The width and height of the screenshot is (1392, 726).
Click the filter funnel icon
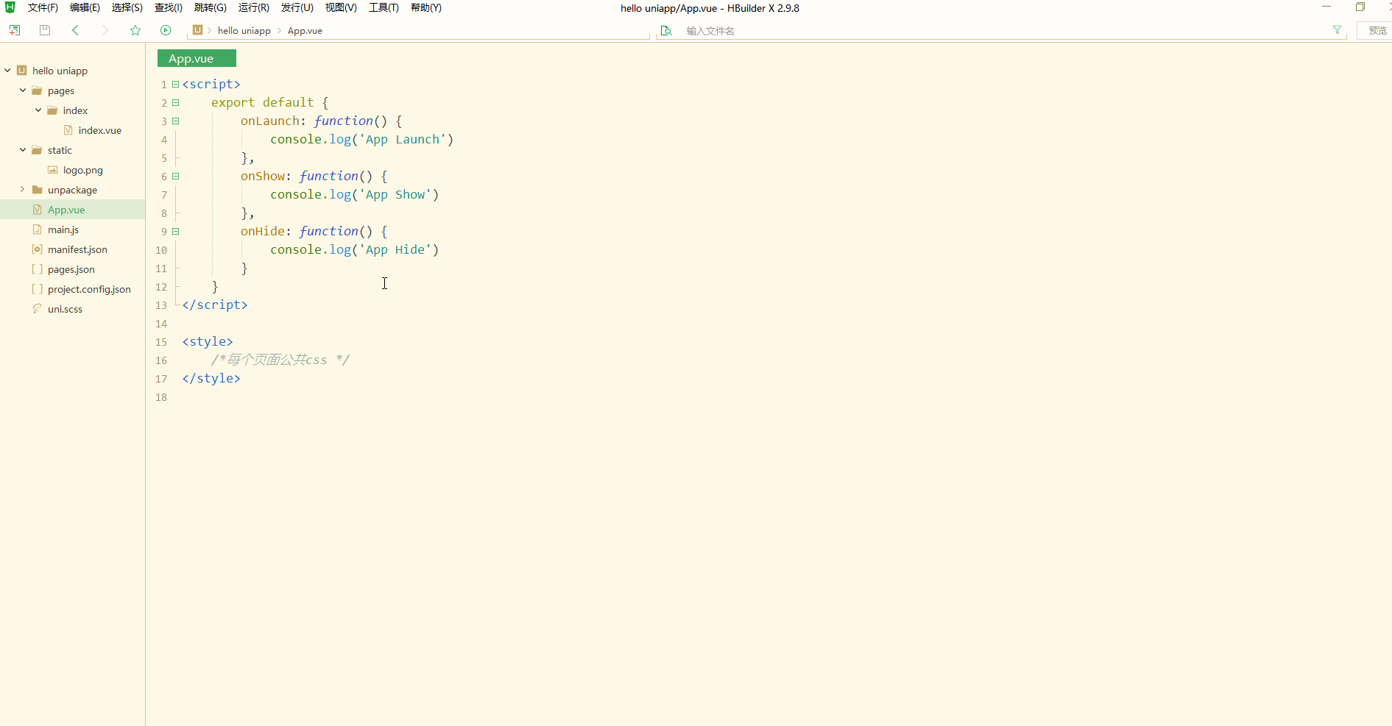[1337, 30]
